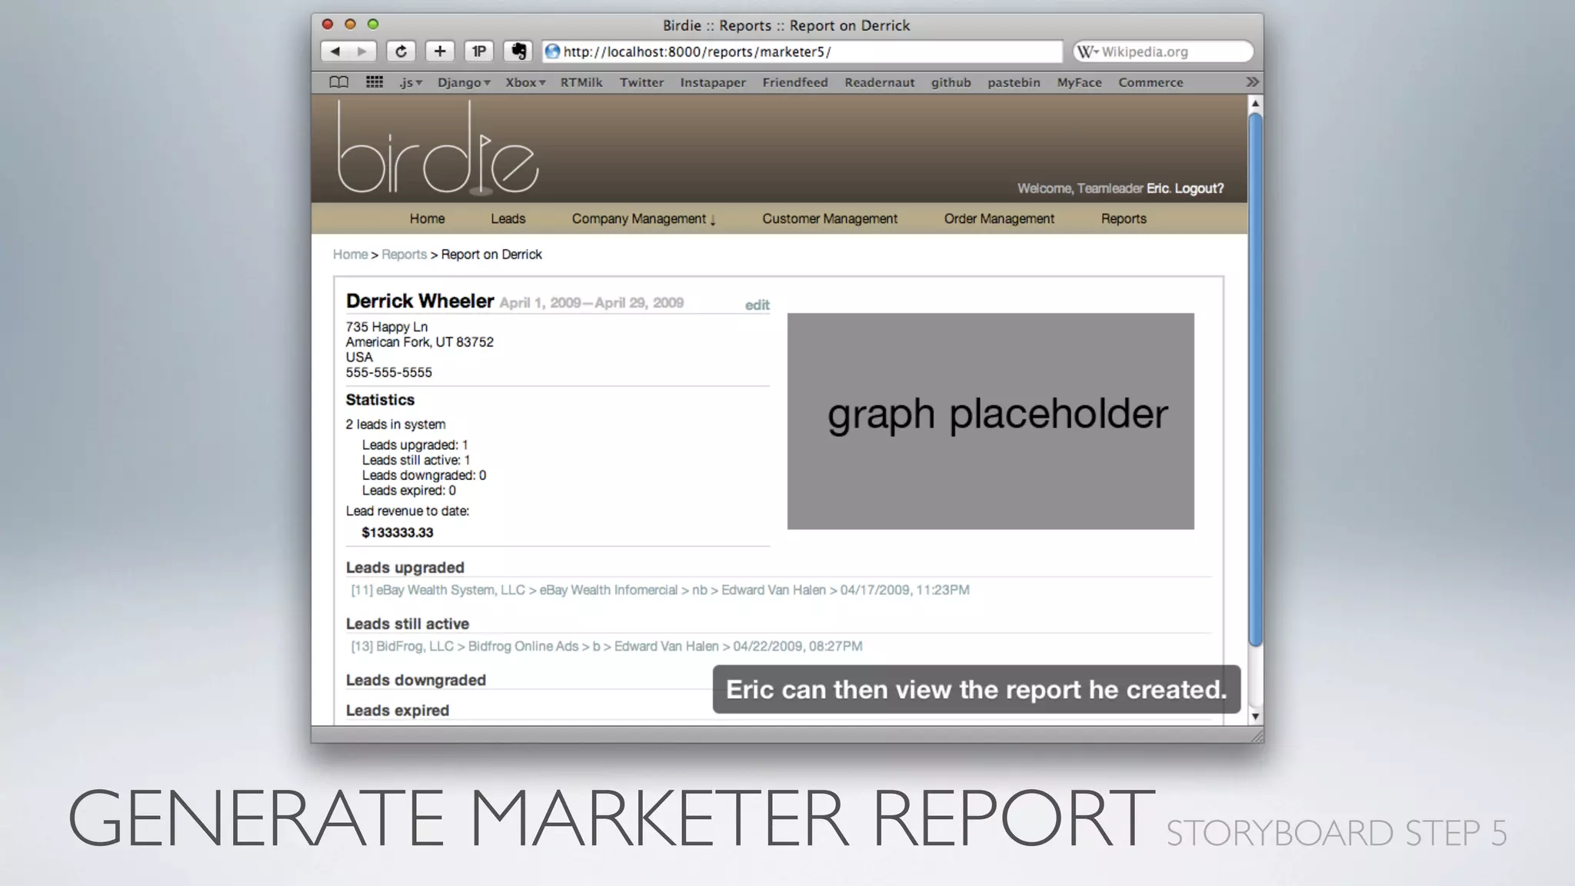Open the .js bookmarks folder dropdown
The height and width of the screenshot is (886, 1575).
pos(411,82)
